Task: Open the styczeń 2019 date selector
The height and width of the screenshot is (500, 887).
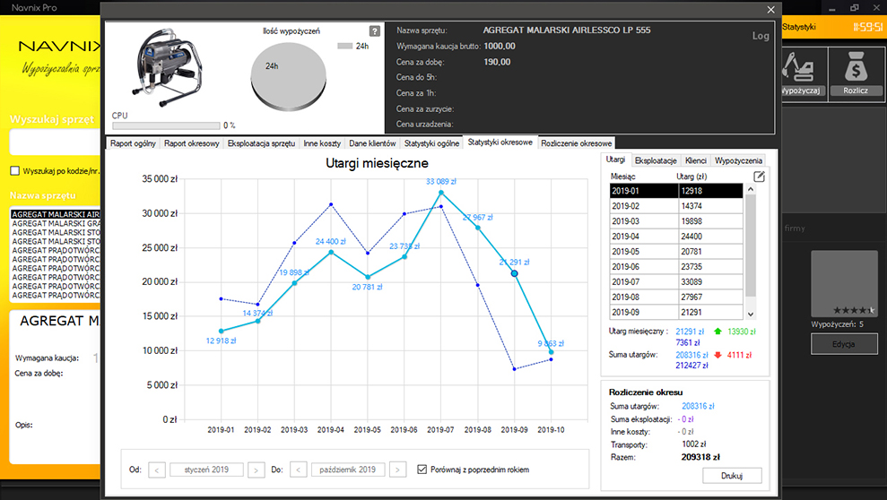Action: (206, 470)
